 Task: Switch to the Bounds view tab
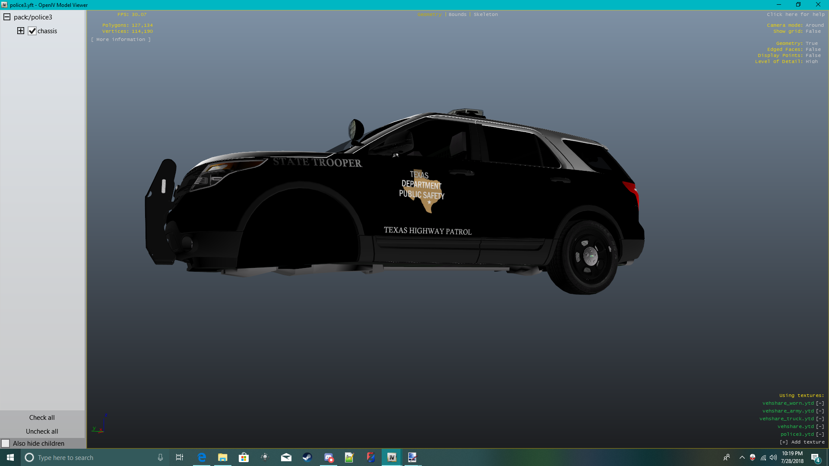point(457,14)
